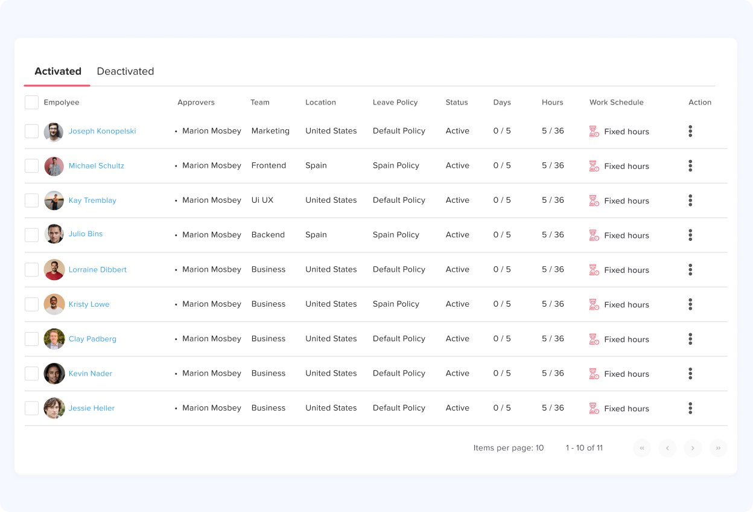This screenshot has height=512, width=753.
Task: Jump to the first page of results
Action: (x=642, y=448)
